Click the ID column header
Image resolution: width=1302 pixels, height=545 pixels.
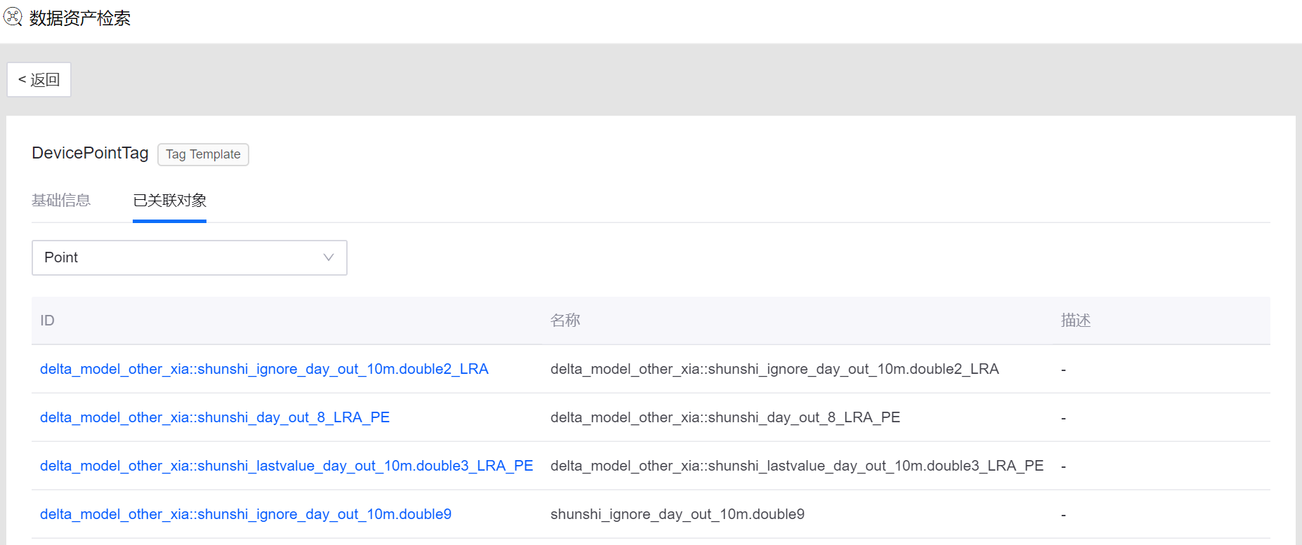(x=47, y=321)
